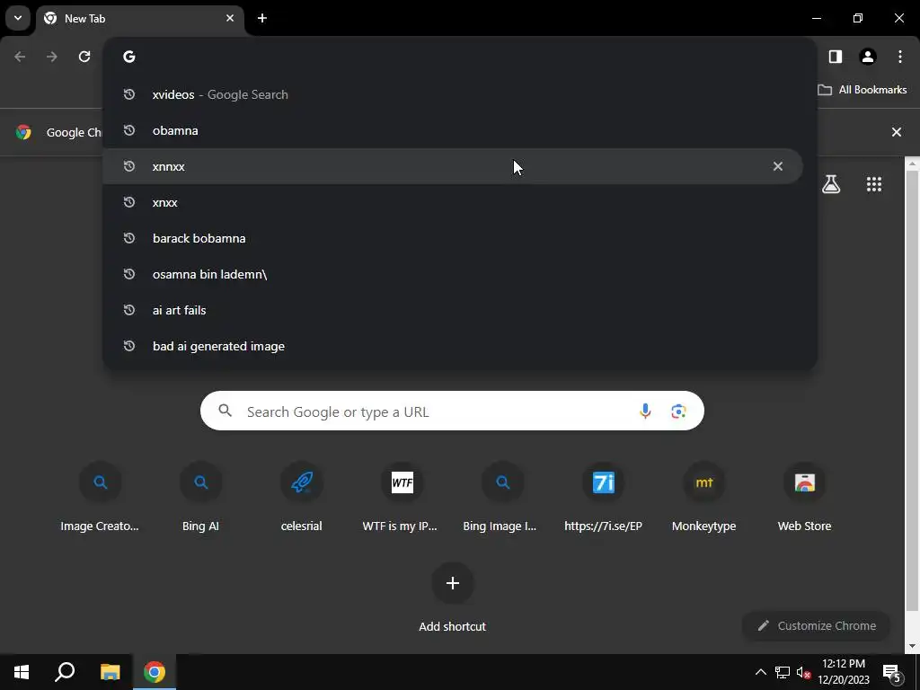Viewport: 920px width, 690px height.
Task: Open Bing Image shortcut
Action: pyautogui.click(x=503, y=498)
